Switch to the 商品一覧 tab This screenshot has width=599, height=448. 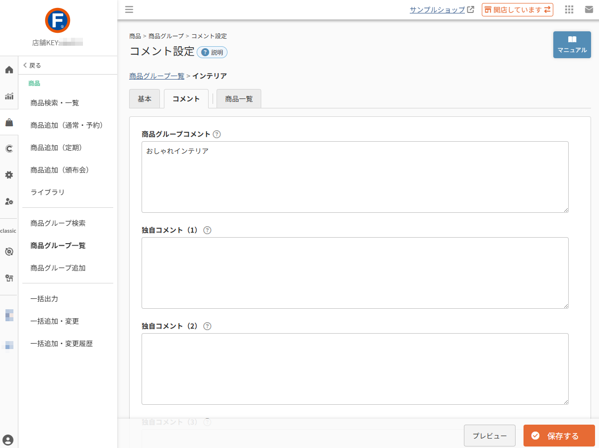tap(239, 99)
